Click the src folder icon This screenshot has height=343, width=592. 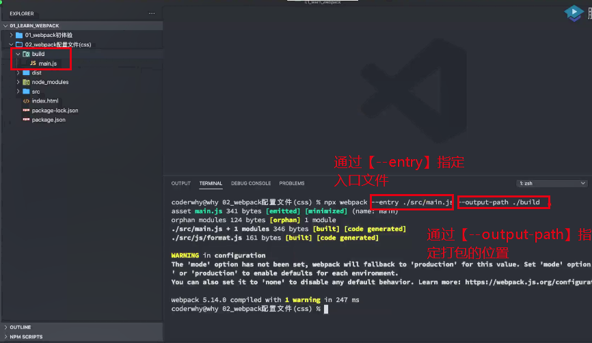click(26, 92)
